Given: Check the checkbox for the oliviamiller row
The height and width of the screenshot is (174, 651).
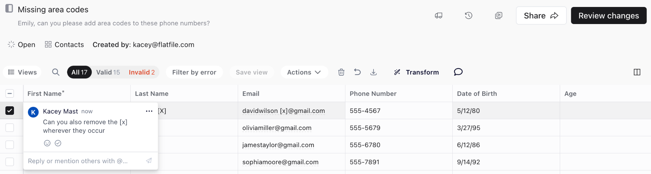Looking at the screenshot, I should 10,127.
